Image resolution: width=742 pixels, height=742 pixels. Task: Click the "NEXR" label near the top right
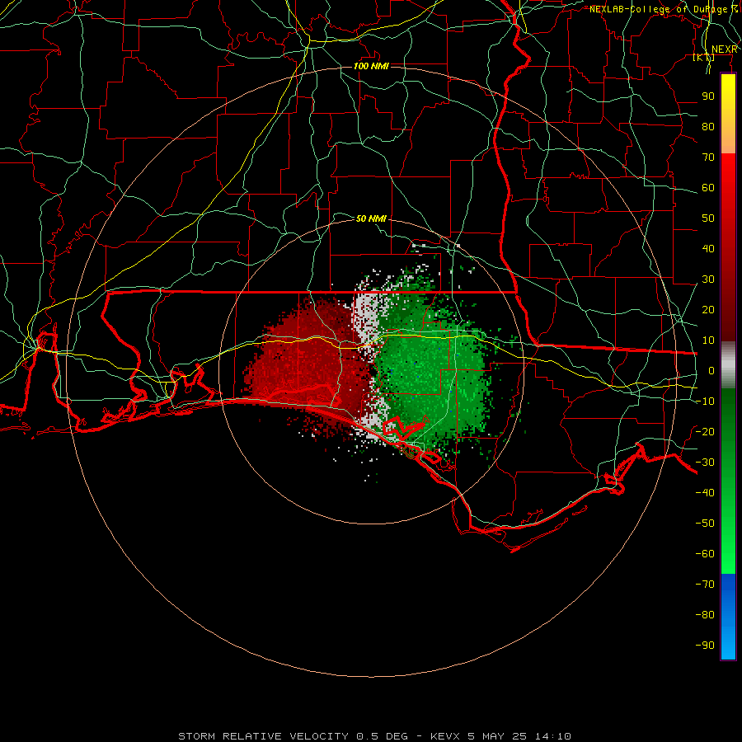click(725, 49)
